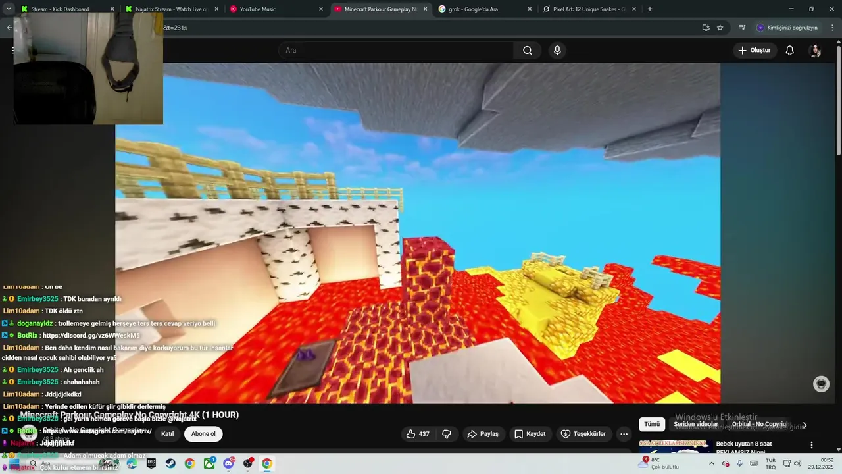Switch input language TUR TRQ
This screenshot has width=842, height=474.
[770, 463]
